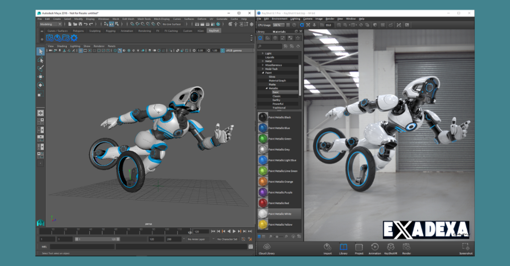Click Open Scene folder icon in Maya
The image size is (510, 266).
(75, 24)
